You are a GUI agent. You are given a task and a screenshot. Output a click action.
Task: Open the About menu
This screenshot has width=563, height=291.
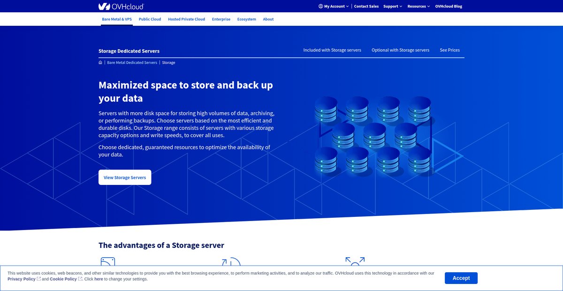[268, 19]
